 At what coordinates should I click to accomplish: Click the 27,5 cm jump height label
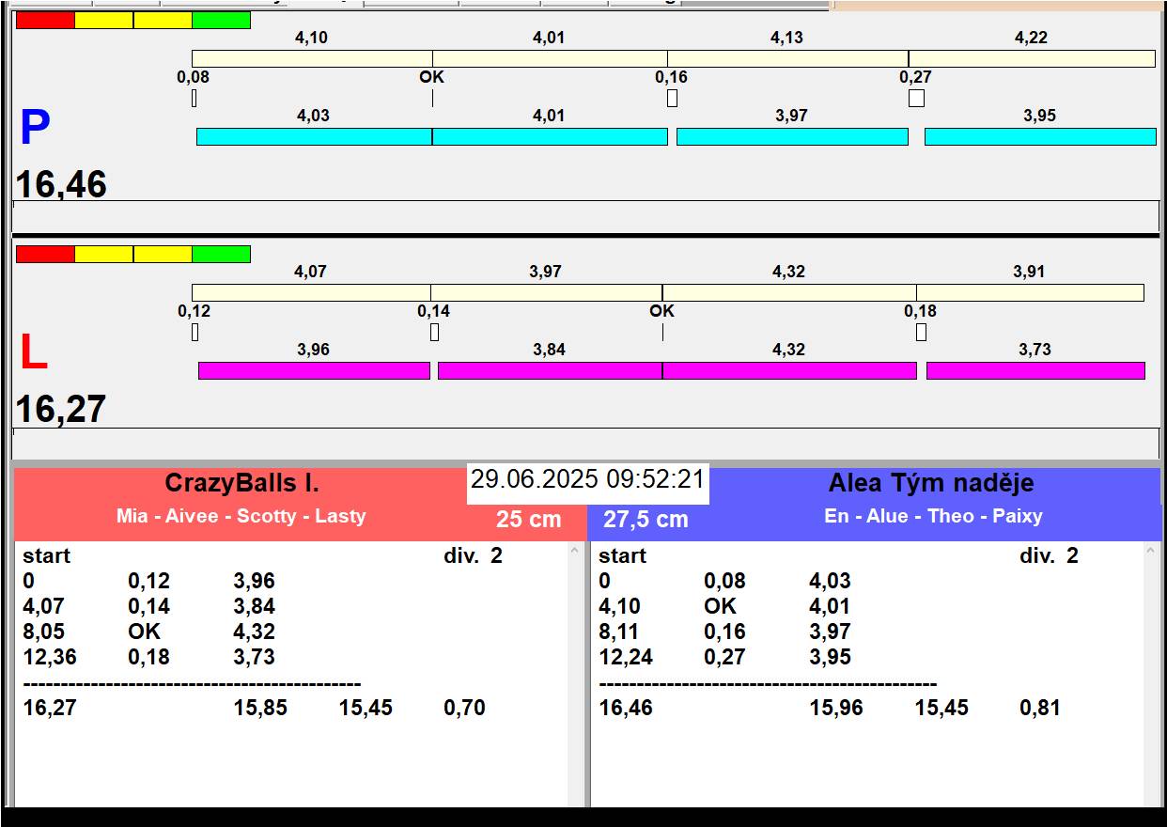tap(646, 519)
